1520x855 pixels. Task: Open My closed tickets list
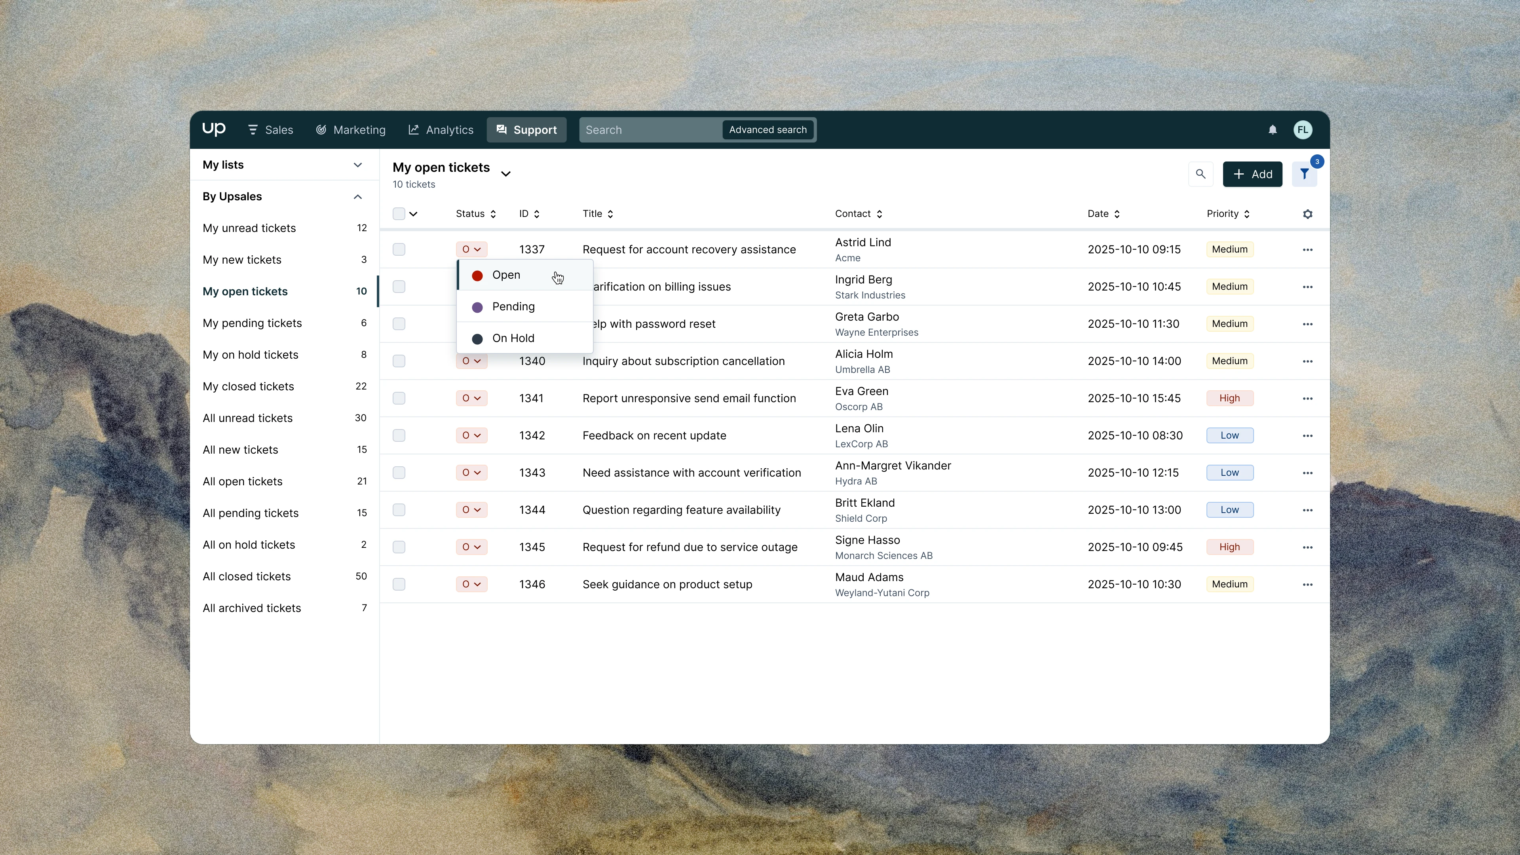(x=285, y=386)
